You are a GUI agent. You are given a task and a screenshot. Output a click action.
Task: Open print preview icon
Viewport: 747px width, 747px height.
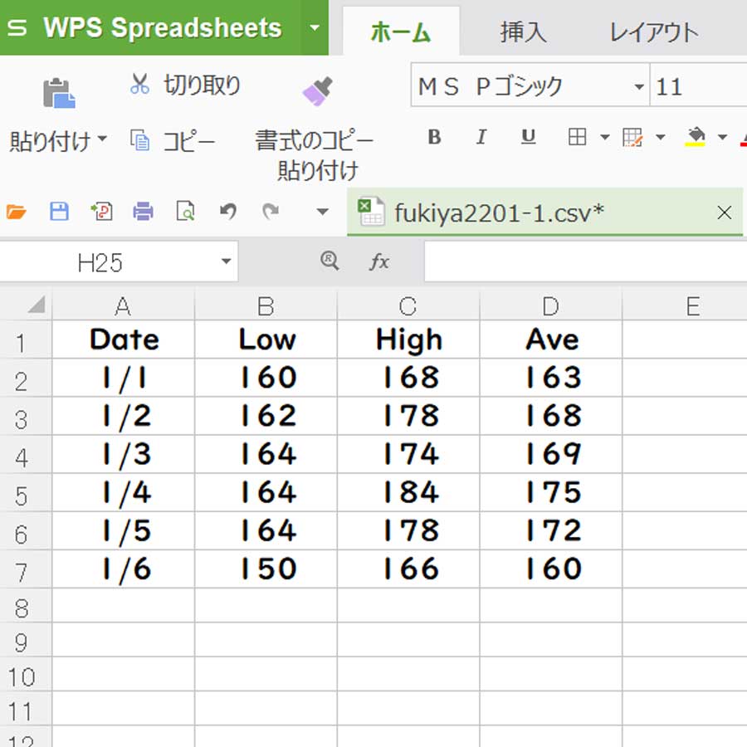pos(185,211)
